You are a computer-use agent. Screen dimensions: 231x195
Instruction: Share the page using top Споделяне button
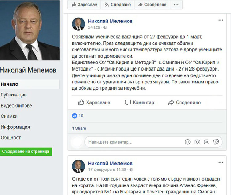(152, 5)
